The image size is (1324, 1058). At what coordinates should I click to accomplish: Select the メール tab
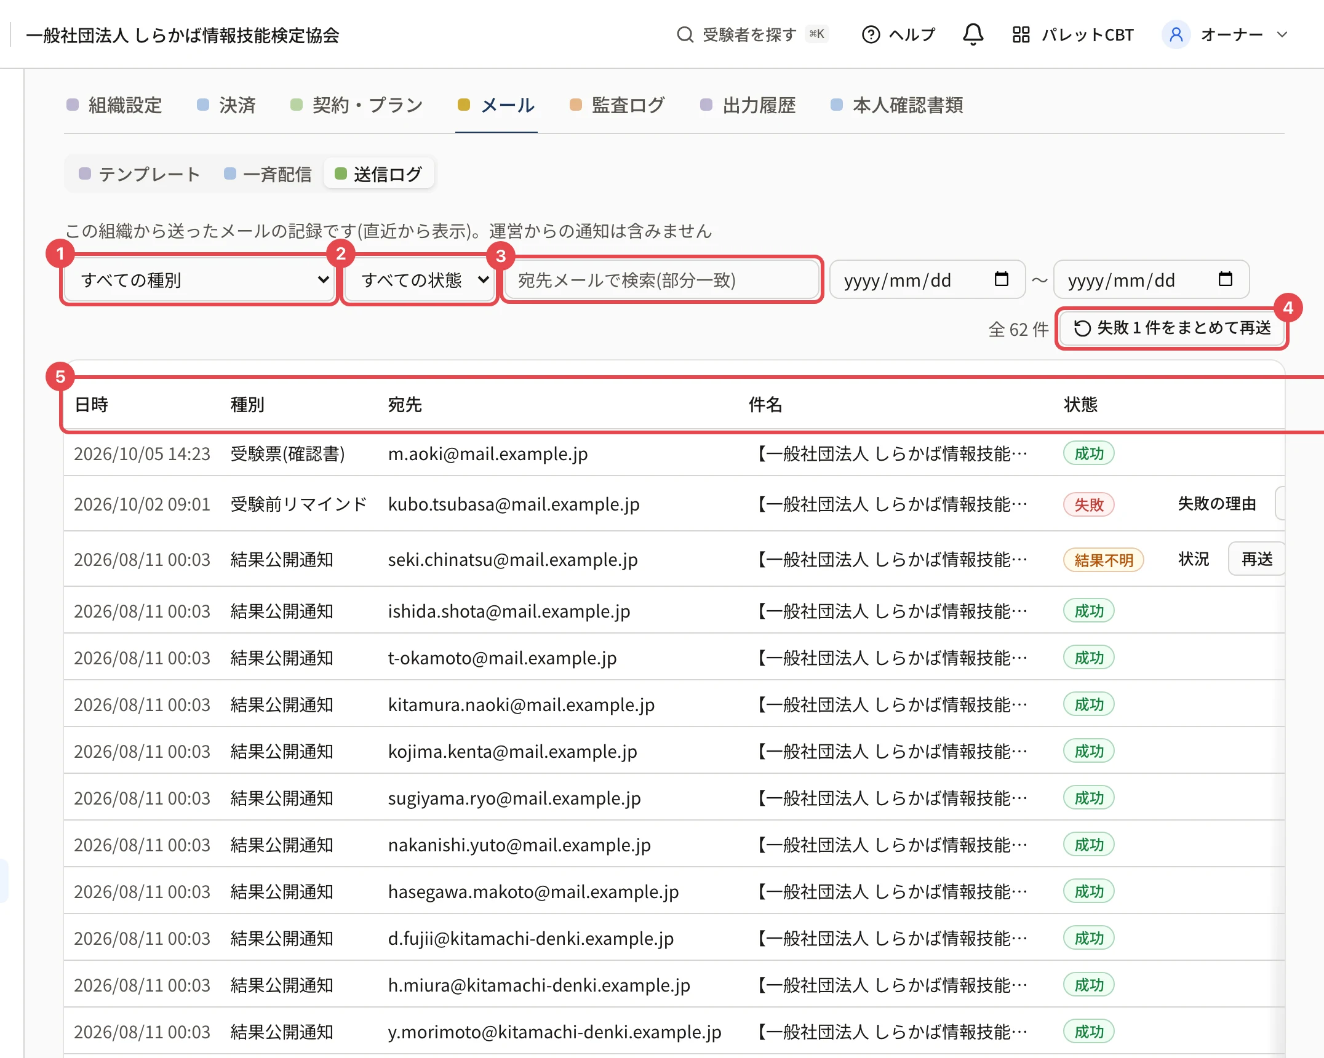(x=497, y=105)
